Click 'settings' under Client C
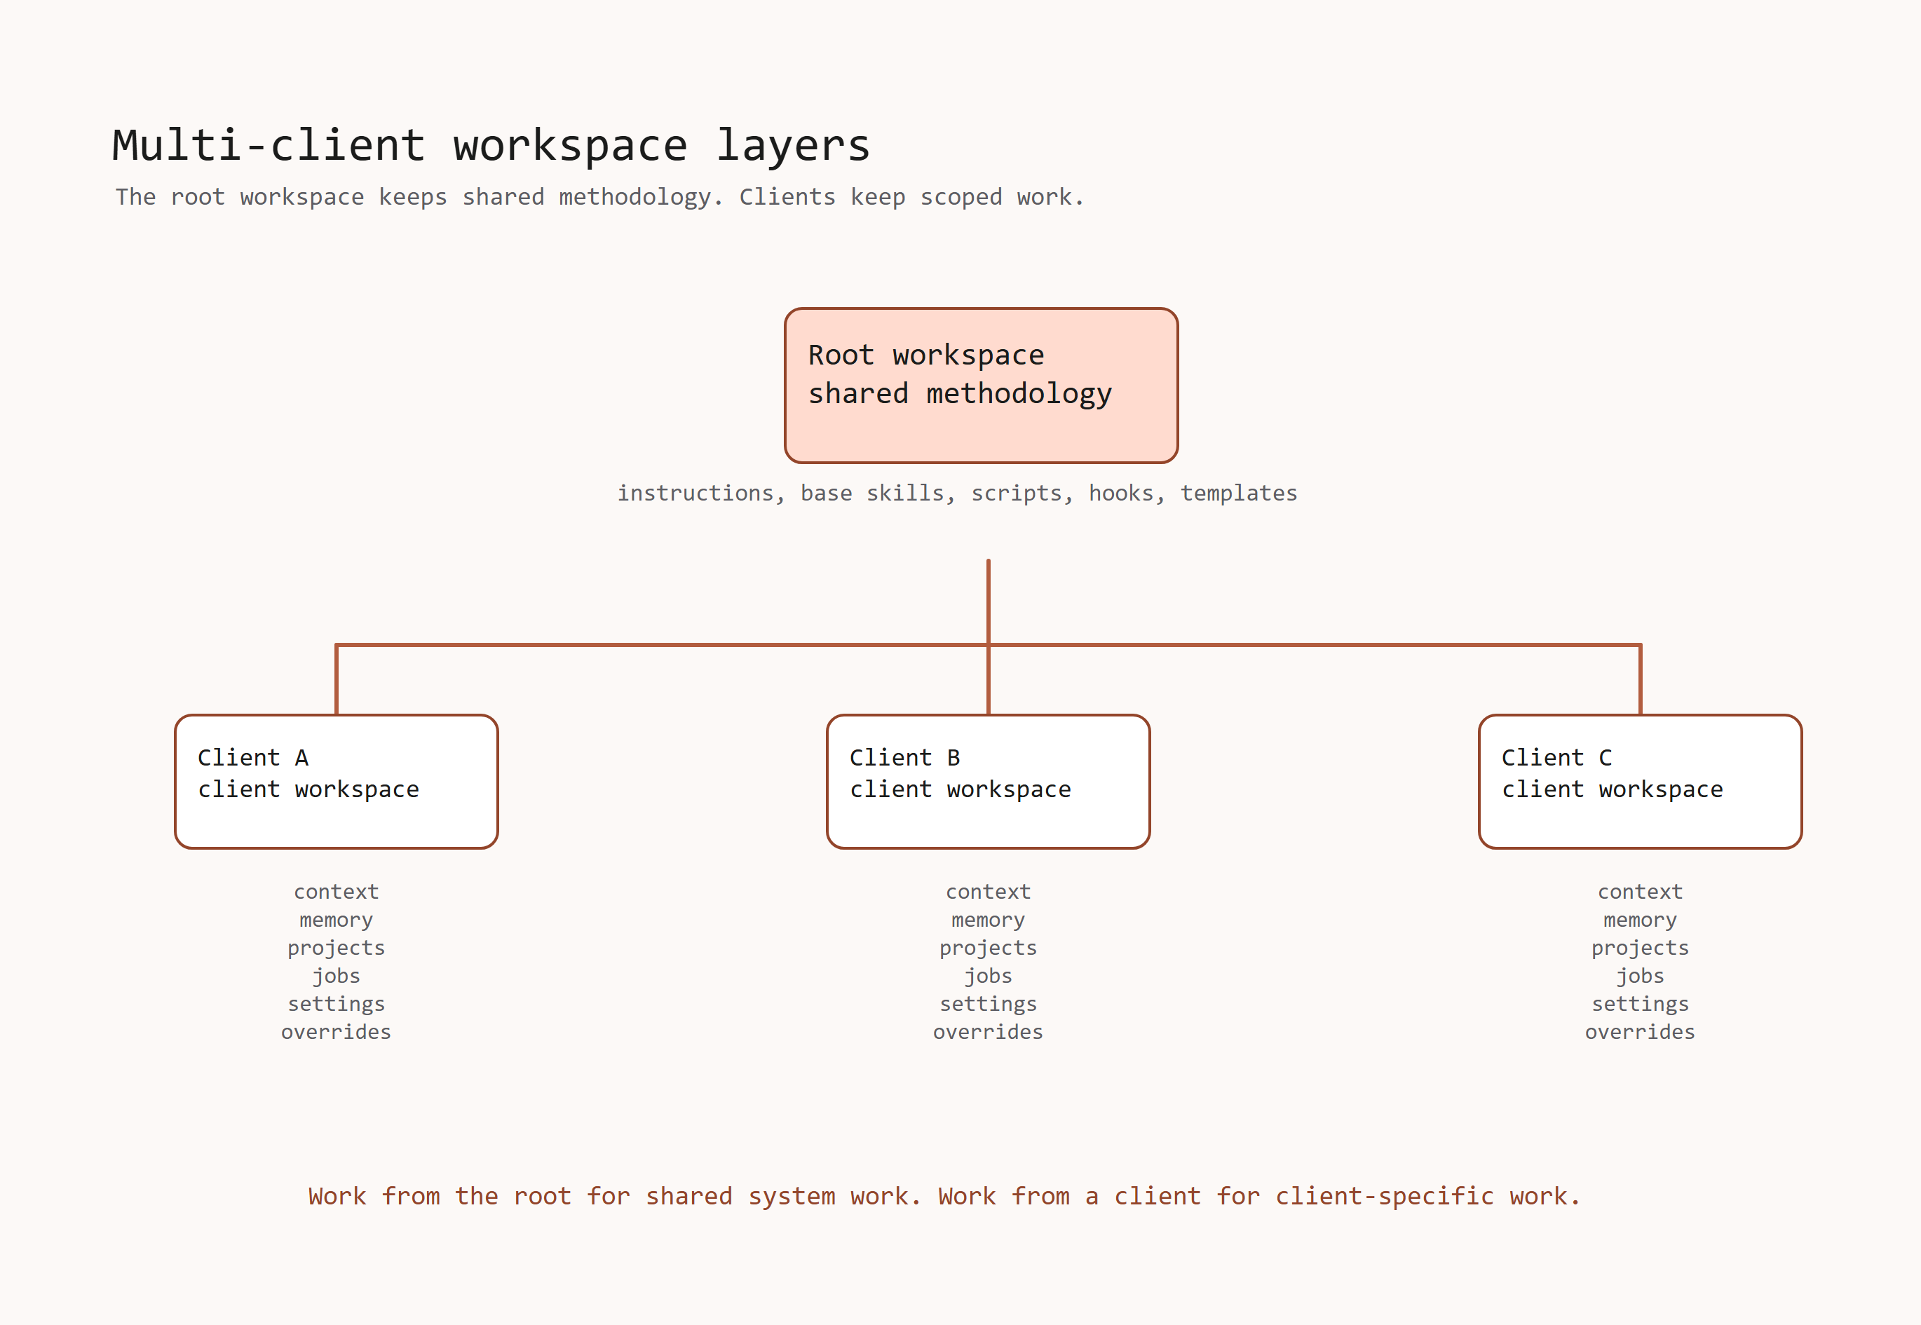 point(1641,1005)
